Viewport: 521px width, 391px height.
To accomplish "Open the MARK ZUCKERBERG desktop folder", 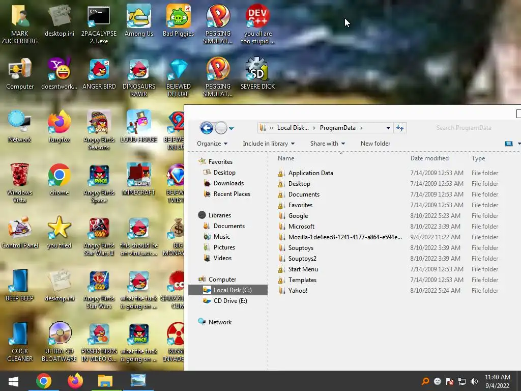I will 20,24.
